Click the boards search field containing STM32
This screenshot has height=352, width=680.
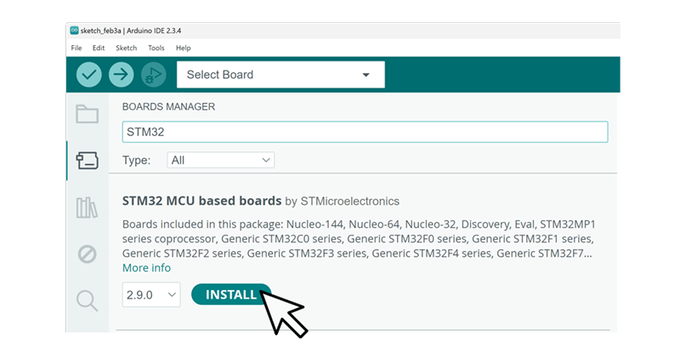pyautogui.click(x=365, y=132)
